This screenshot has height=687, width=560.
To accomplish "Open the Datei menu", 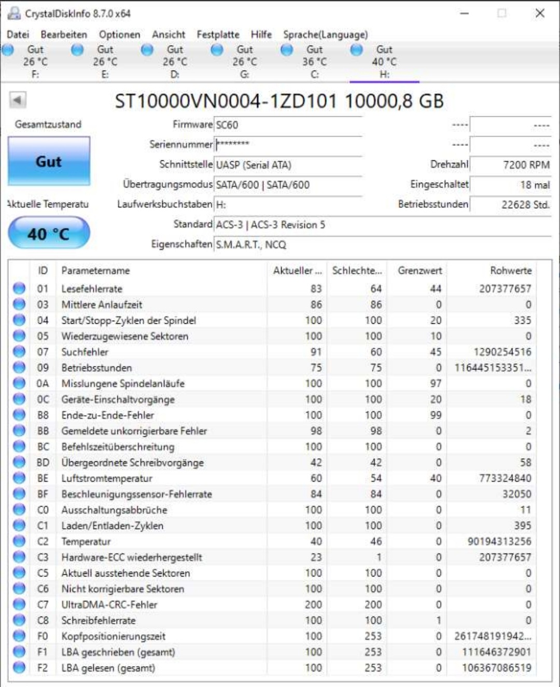I will 18,34.
